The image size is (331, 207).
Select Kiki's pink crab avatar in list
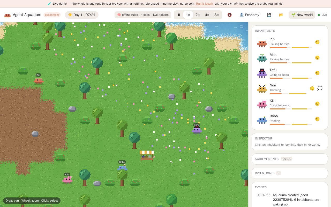tap(262, 104)
